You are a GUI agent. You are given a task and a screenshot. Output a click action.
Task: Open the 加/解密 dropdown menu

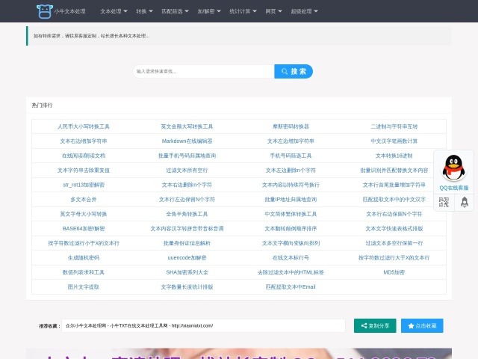[209, 11]
